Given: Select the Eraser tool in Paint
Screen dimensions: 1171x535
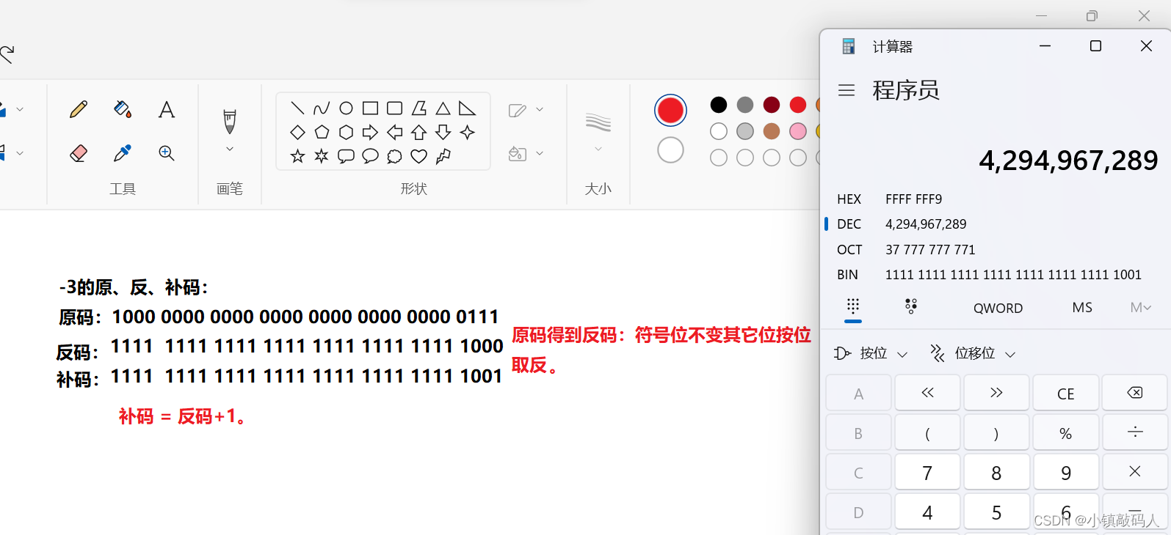Looking at the screenshot, I should click(79, 153).
